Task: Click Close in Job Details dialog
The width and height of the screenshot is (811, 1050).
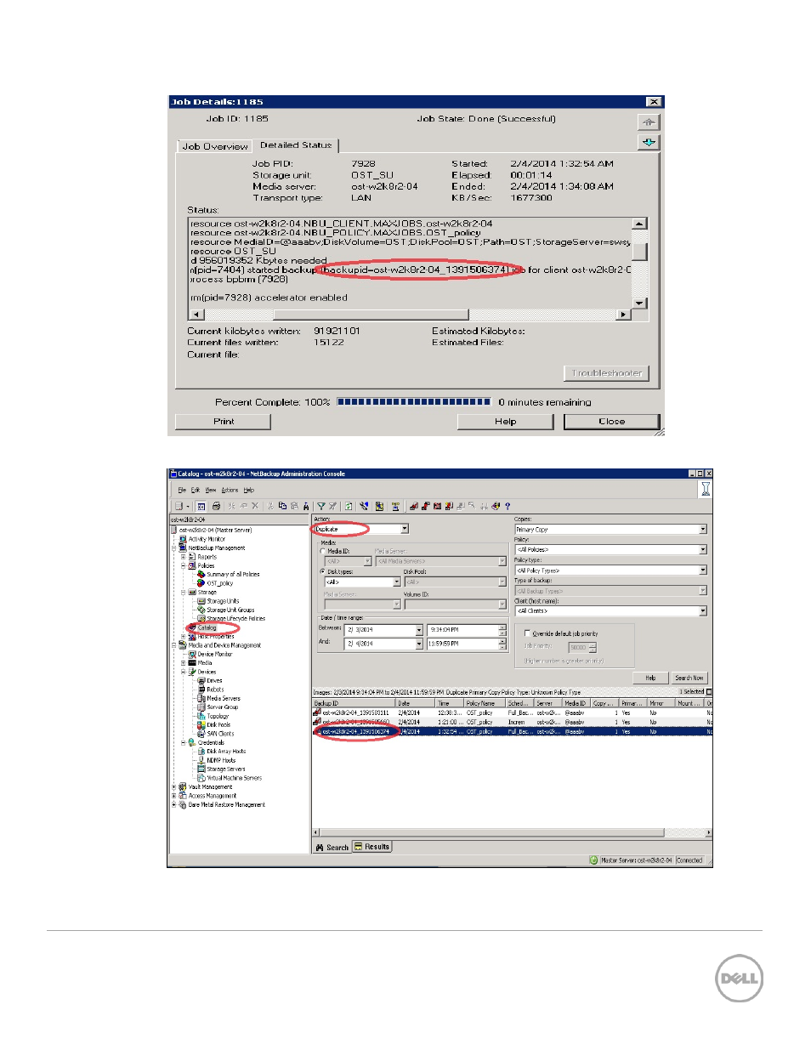Action: tap(611, 422)
